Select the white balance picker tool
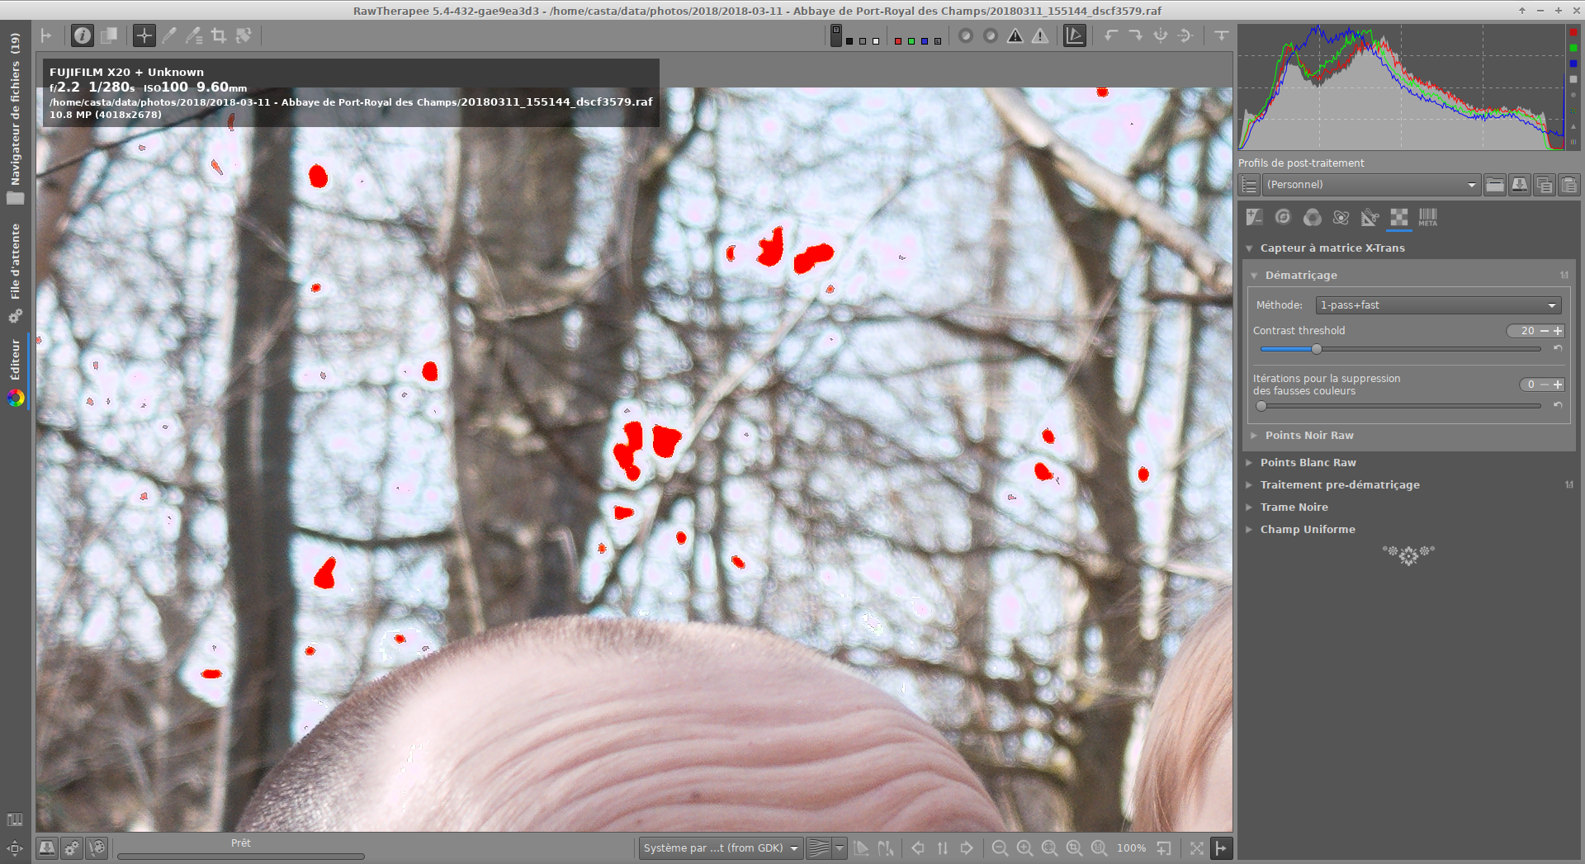Viewport: 1585px width, 864px height. (168, 35)
